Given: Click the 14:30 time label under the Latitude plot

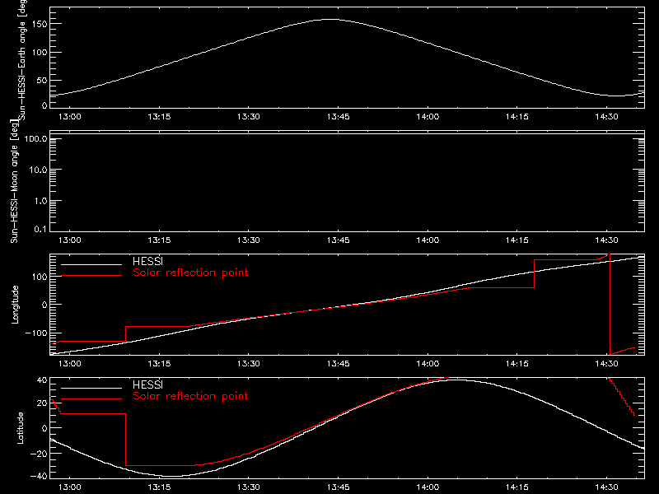Looking at the screenshot, I should coord(607,487).
